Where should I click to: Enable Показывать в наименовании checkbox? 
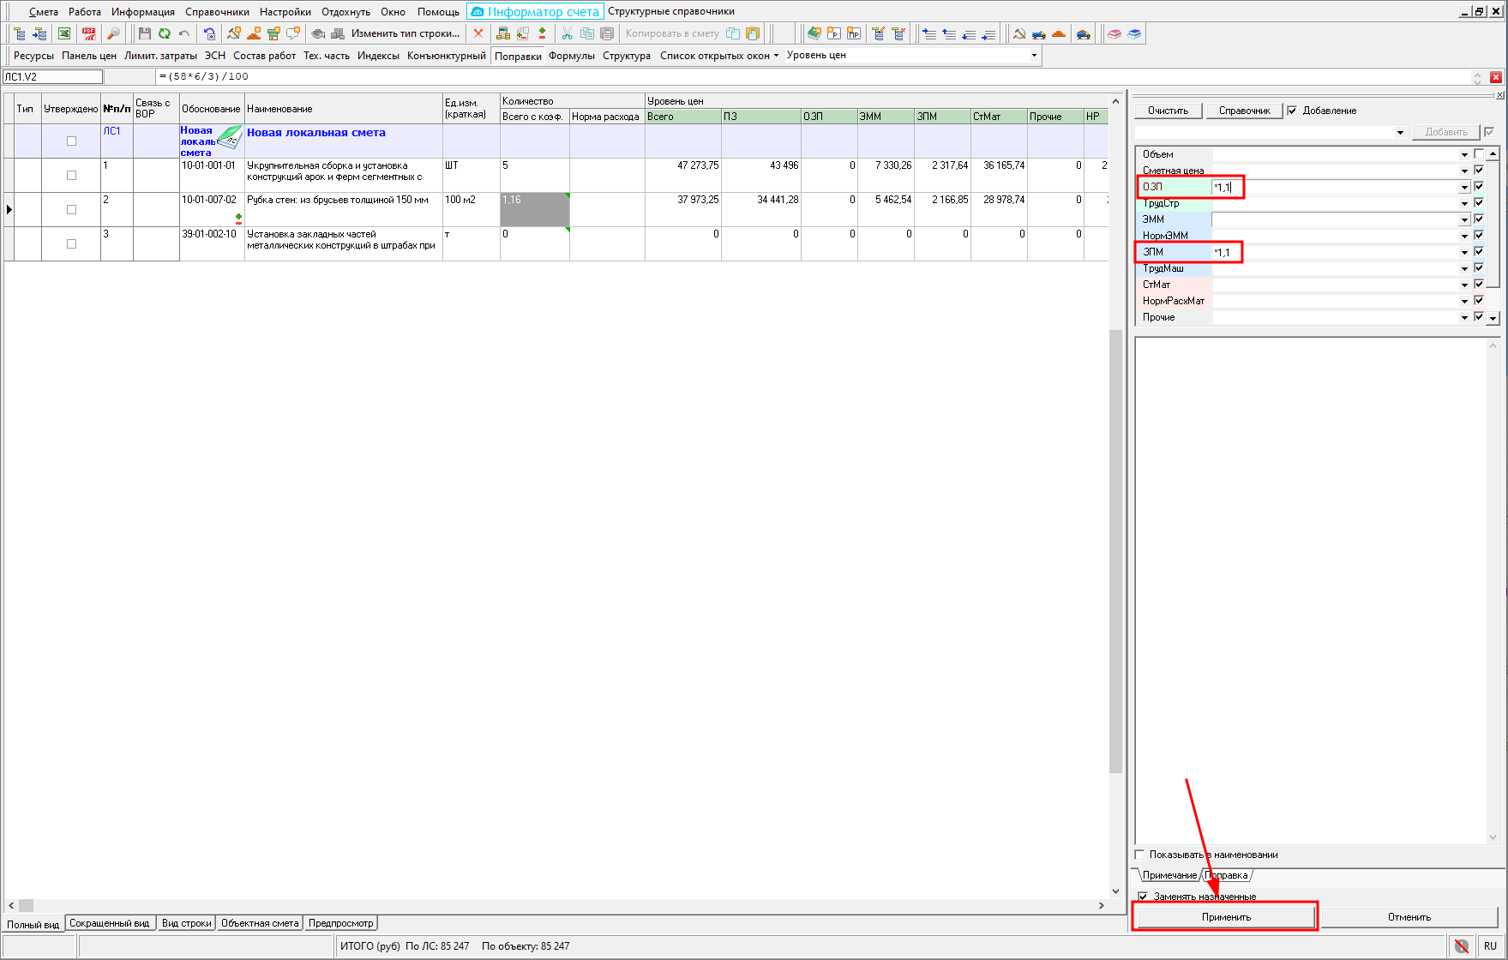point(1140,855)
